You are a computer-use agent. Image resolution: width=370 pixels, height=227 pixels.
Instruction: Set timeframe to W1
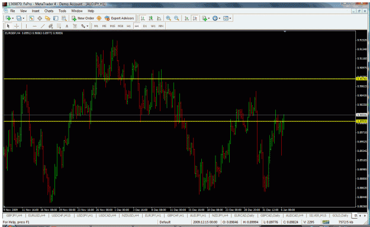[153, 26]
